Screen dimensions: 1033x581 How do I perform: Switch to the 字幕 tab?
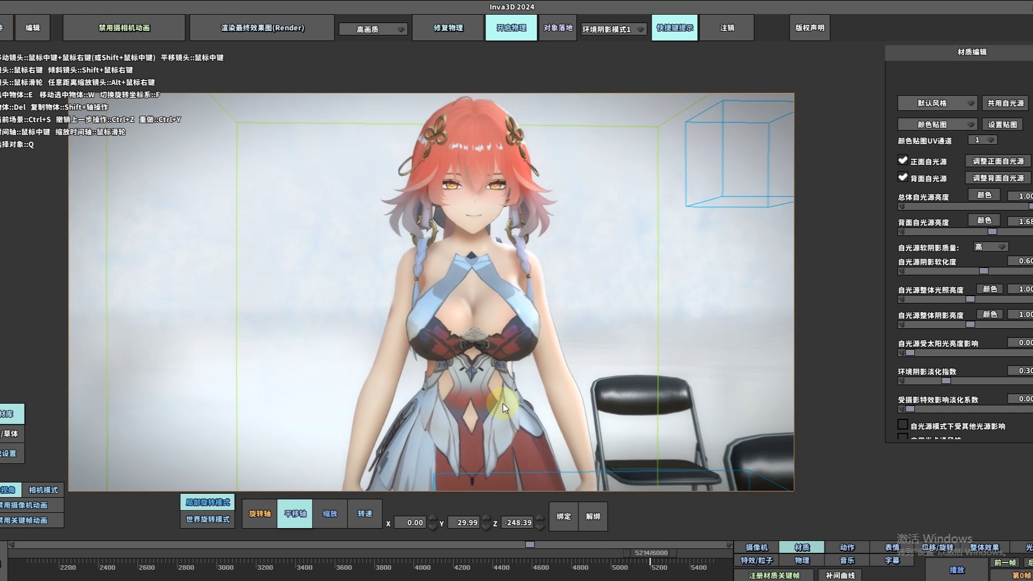892,560
